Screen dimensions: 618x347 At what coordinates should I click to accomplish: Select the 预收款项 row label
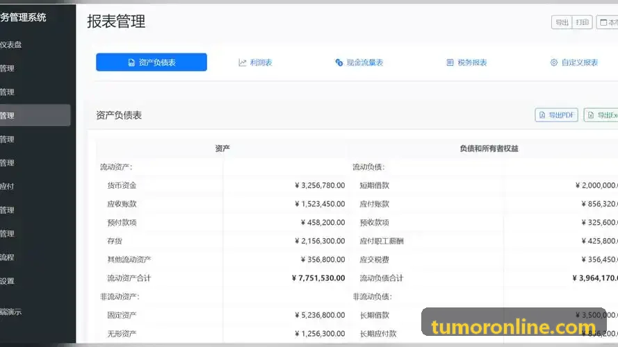375,222
